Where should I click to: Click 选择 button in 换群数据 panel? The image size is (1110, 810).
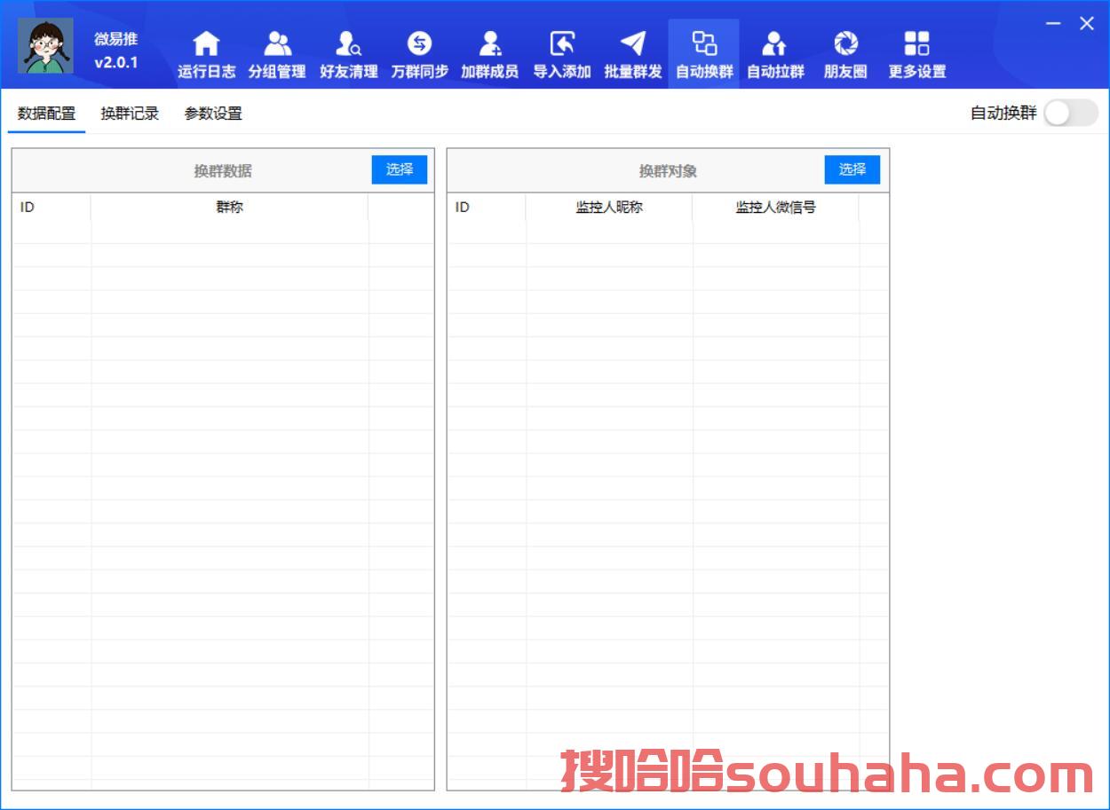(399, 169)
